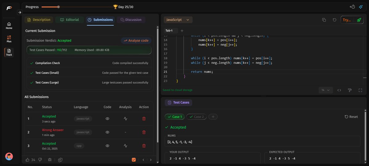Like the problem with thumbs up
The image size is (369, 166).
click(28, 160)
